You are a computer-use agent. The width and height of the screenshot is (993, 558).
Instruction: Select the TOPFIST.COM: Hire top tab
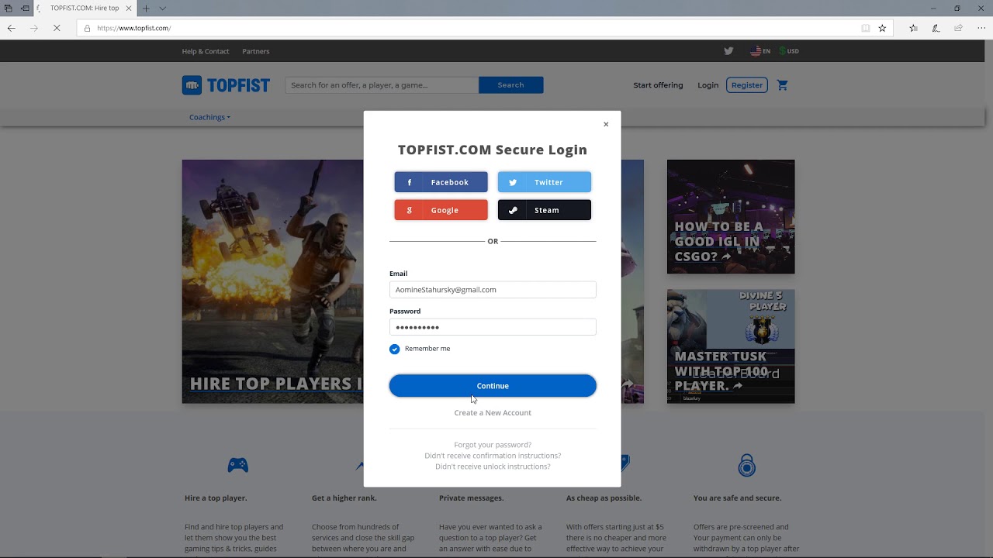click(85, 9)
